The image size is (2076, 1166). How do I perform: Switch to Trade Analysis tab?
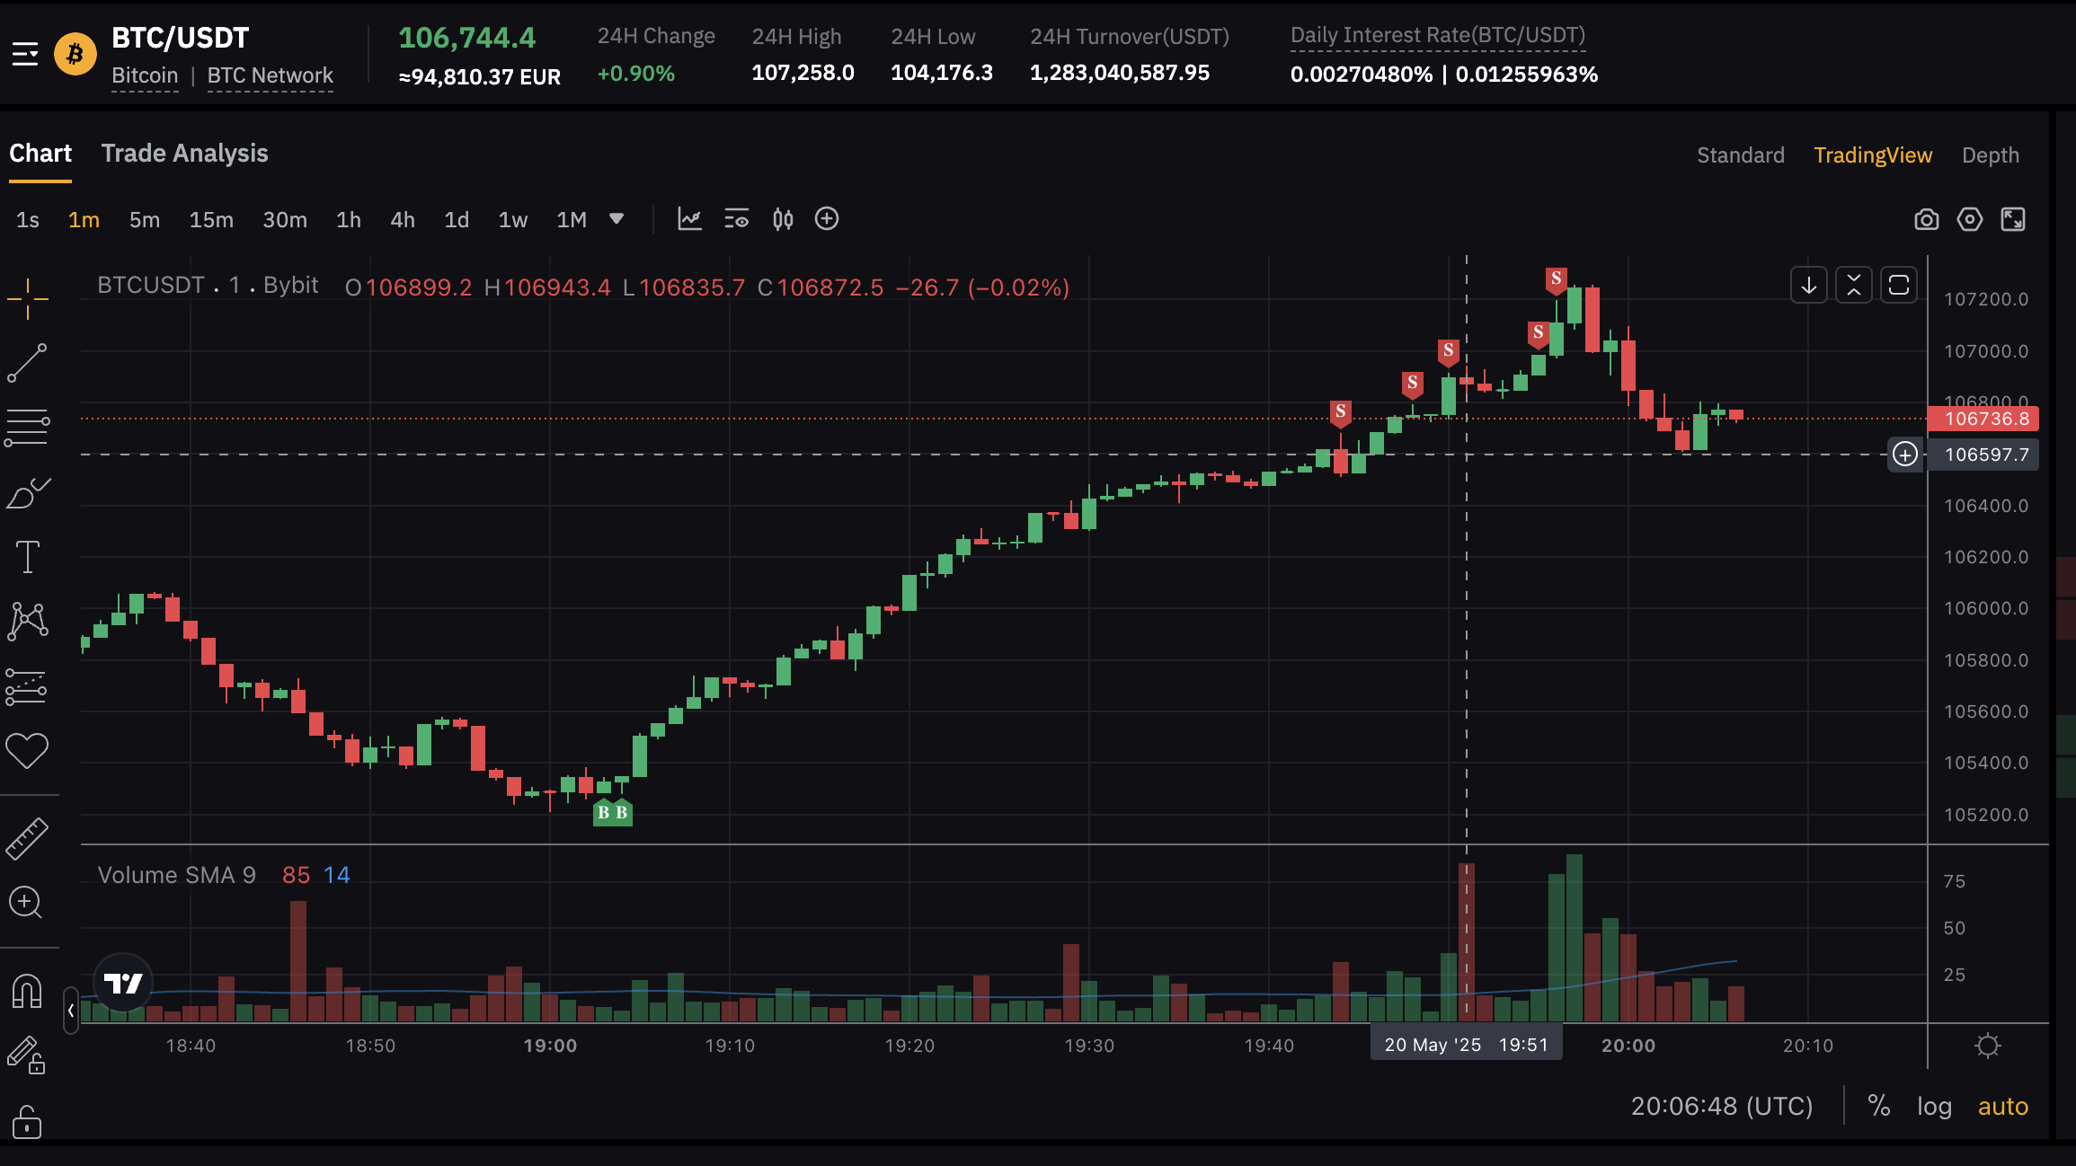tap(184, 154)
